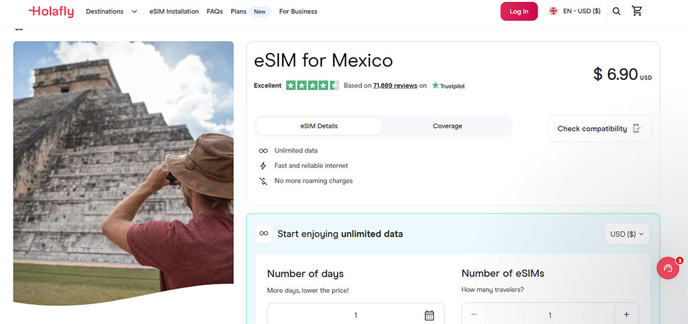This screenshot has height=324, width=688.
Task: Click the UK flag language icon
Action: tap(554, 11)
